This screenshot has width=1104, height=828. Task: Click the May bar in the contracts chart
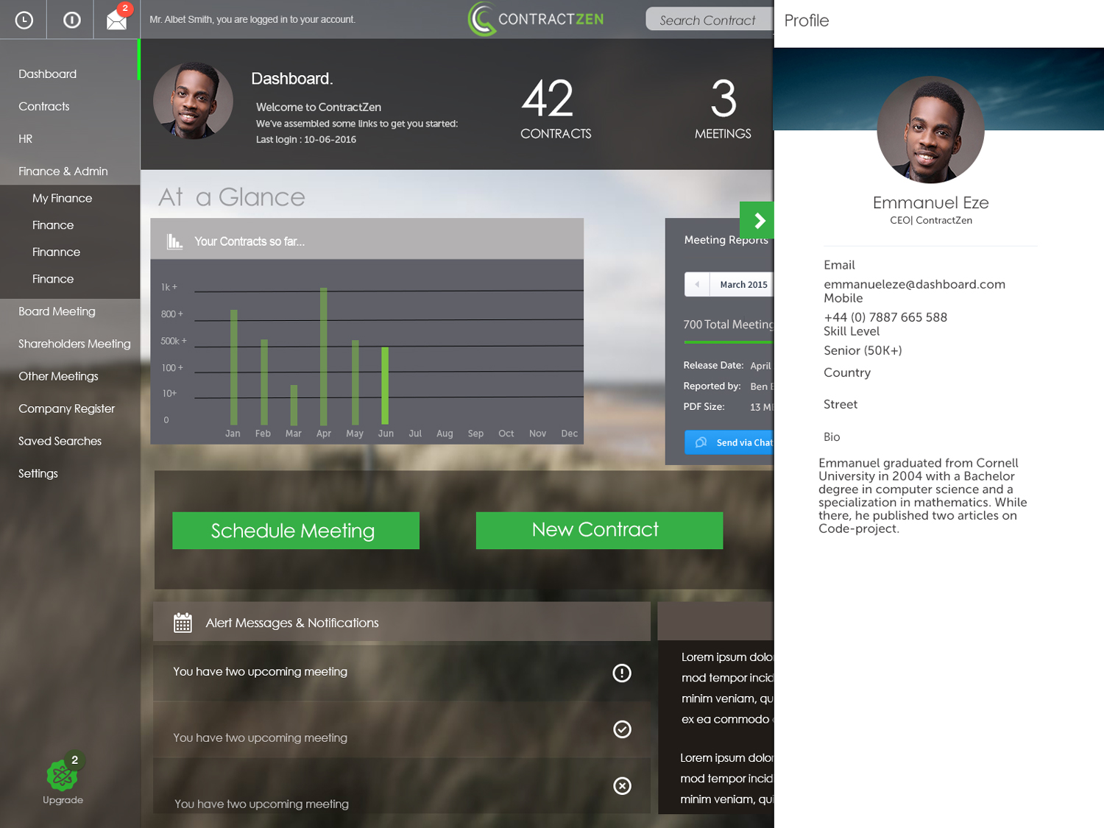[x=355, y=383]
